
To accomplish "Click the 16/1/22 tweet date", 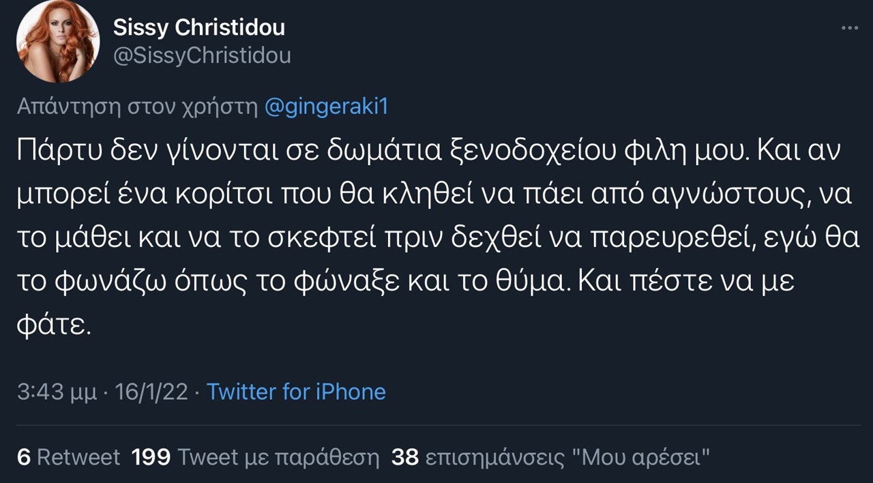I will pyautogui.click(x=151, y=392).
